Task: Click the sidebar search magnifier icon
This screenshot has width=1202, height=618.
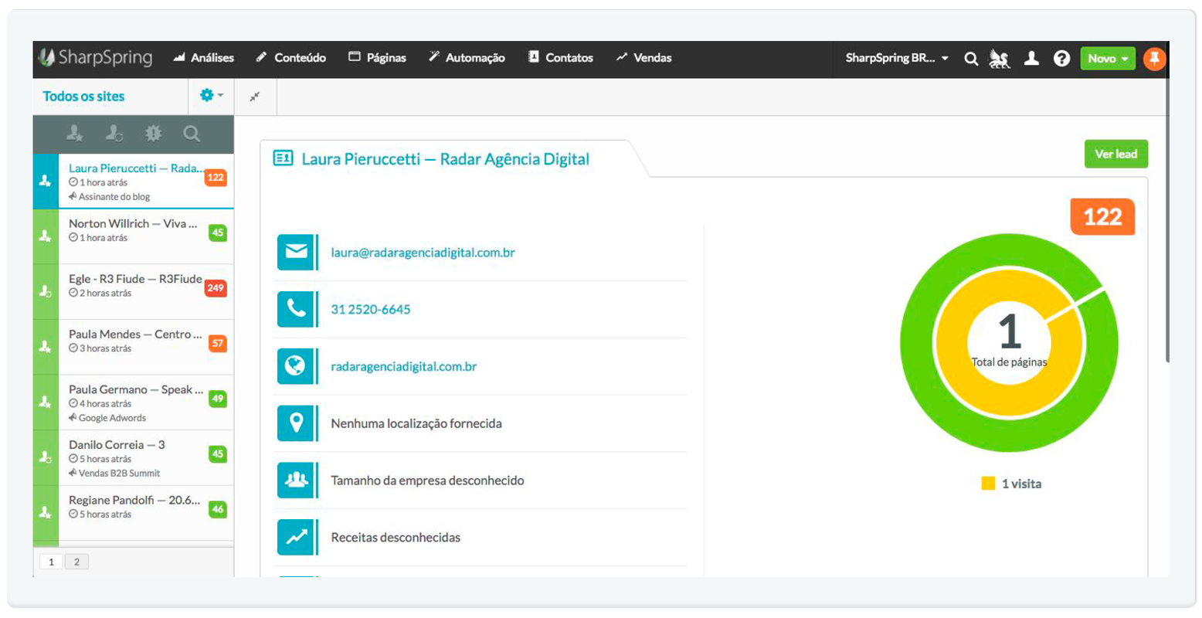Action: [x=192, y=134]
